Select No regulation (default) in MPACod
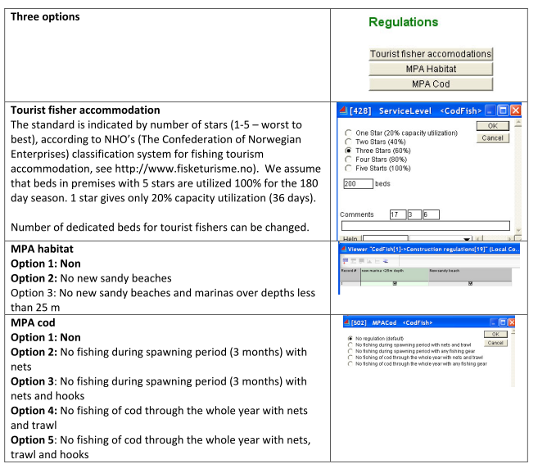The image size is (538, 464). click(350, 339)
